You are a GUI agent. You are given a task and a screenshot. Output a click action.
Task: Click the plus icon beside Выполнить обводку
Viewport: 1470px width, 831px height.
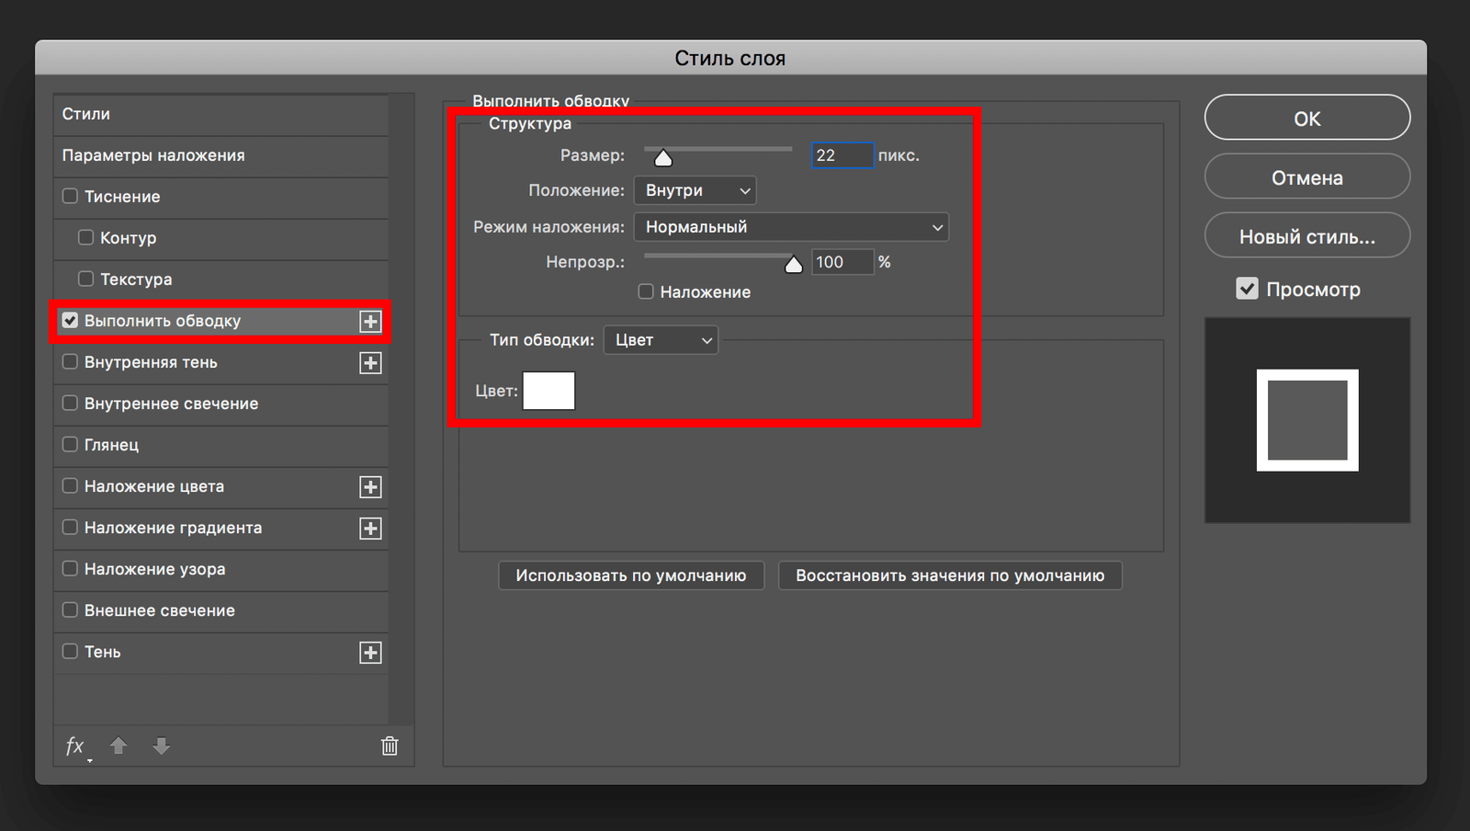tap(370, 322)
